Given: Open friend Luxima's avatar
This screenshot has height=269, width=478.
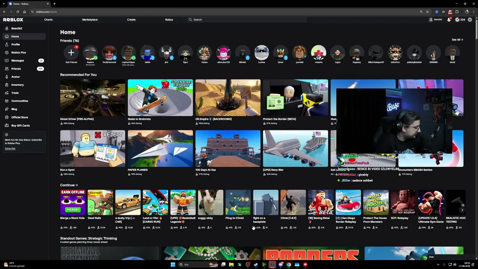Looking at the screenshot, I should (261, 53).
